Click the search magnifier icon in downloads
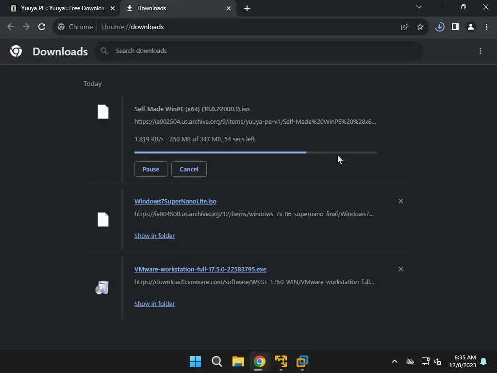 104,51
